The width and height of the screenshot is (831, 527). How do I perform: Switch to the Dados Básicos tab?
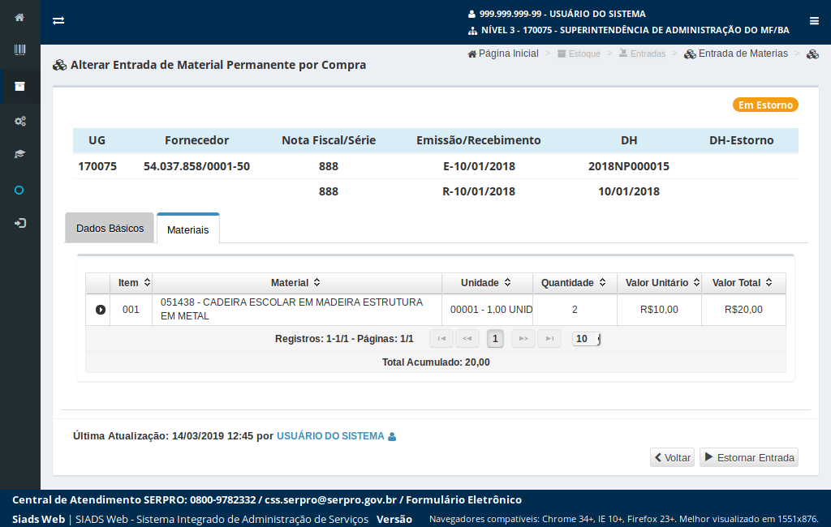tap(110, 229)
